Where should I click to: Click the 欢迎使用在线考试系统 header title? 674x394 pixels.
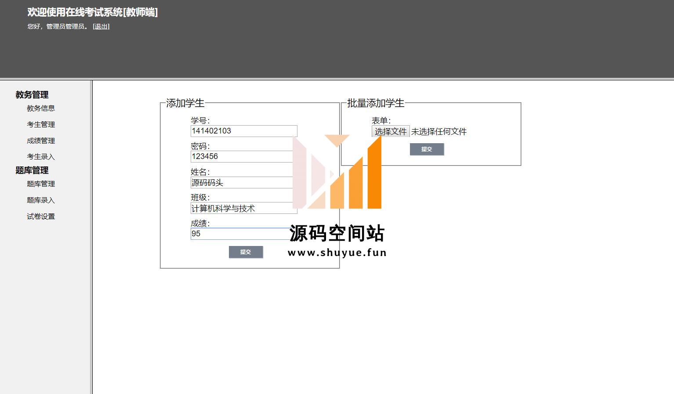pyautogui.click(x=92, y=12)
